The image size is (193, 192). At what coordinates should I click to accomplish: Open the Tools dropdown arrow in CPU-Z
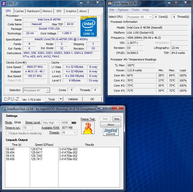tap(61, 99)
